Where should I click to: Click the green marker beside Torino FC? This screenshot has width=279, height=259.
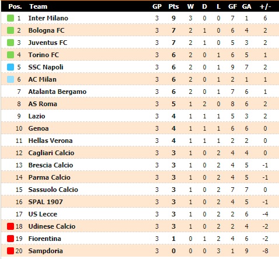(11, 55)
